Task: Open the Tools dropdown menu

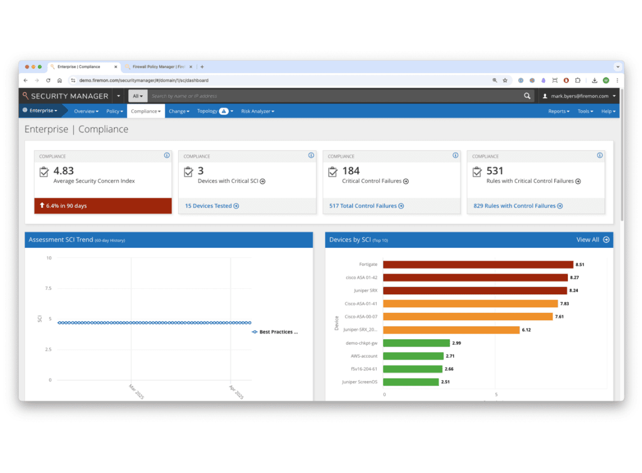Action: click(585, 111)
